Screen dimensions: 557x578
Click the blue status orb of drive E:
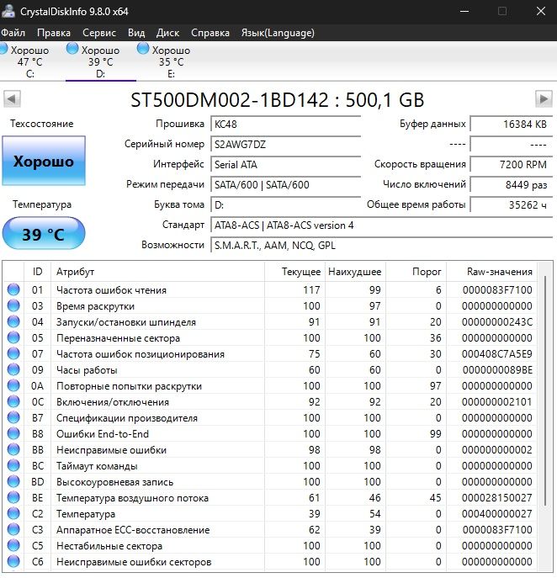[143, 48]
